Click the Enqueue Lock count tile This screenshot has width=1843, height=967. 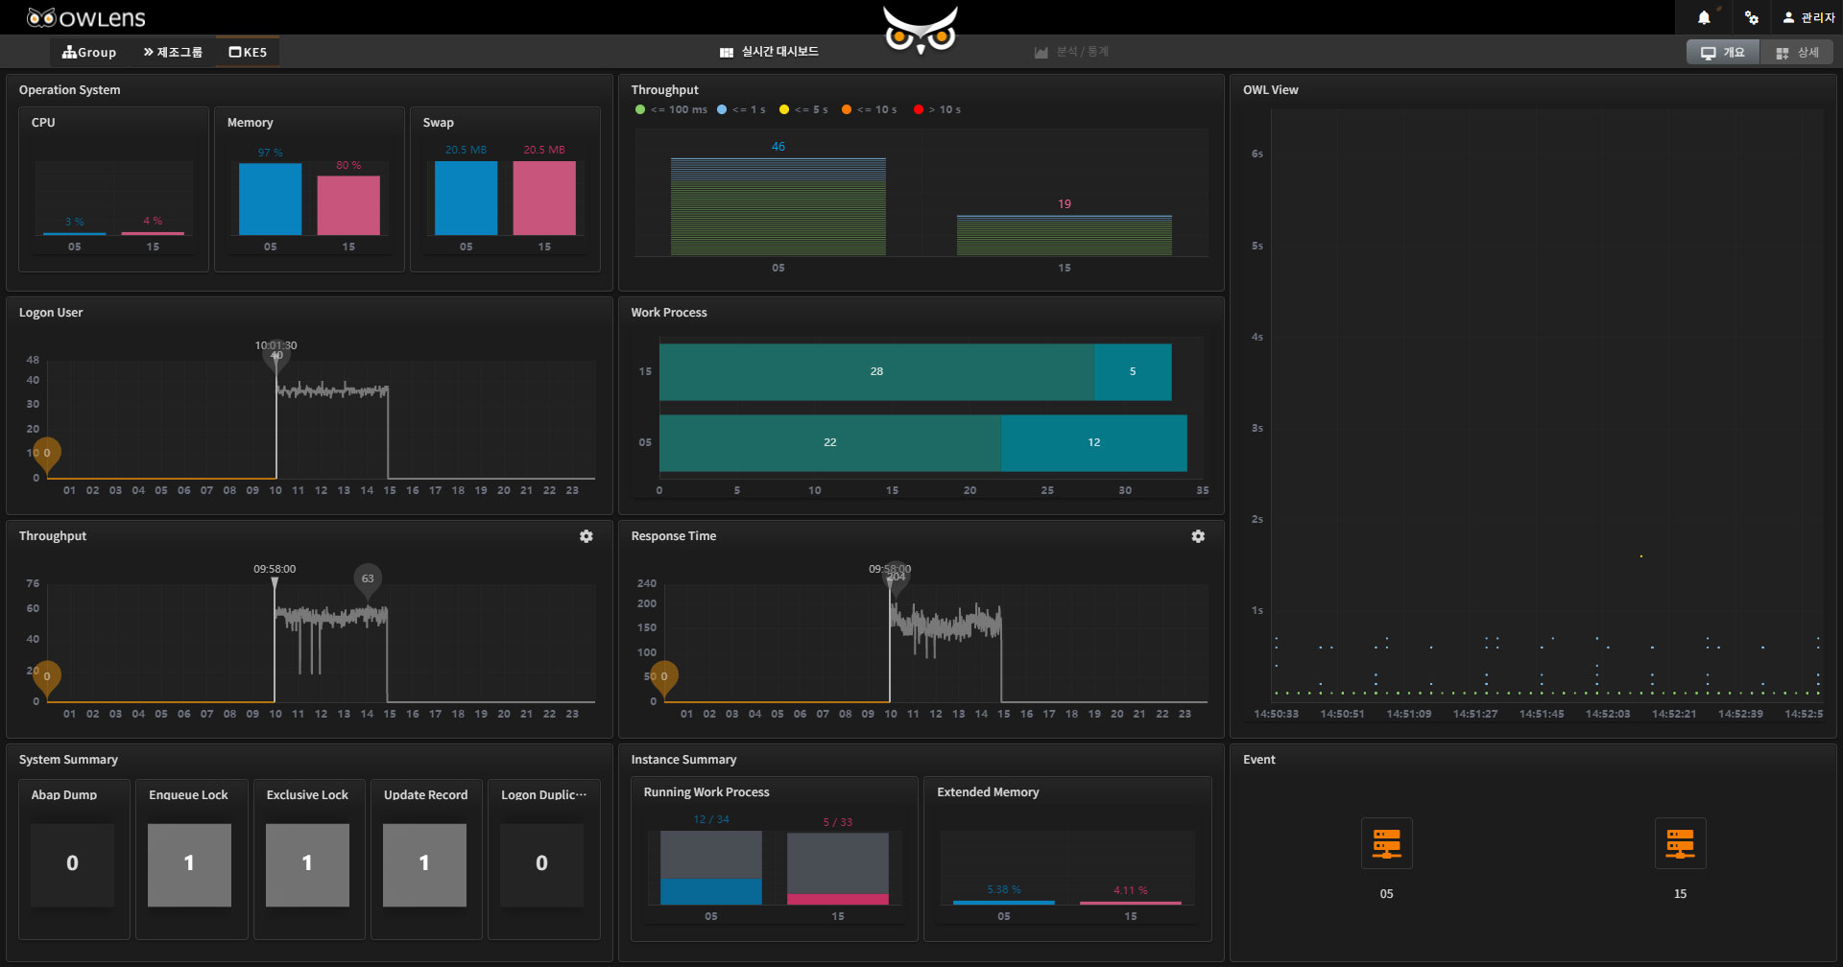tap(189, 864)
